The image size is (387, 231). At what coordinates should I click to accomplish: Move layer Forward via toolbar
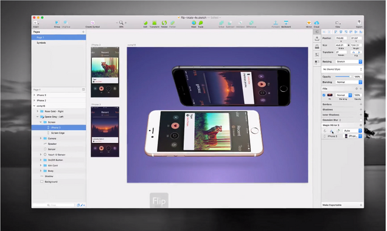coord(276,22)
